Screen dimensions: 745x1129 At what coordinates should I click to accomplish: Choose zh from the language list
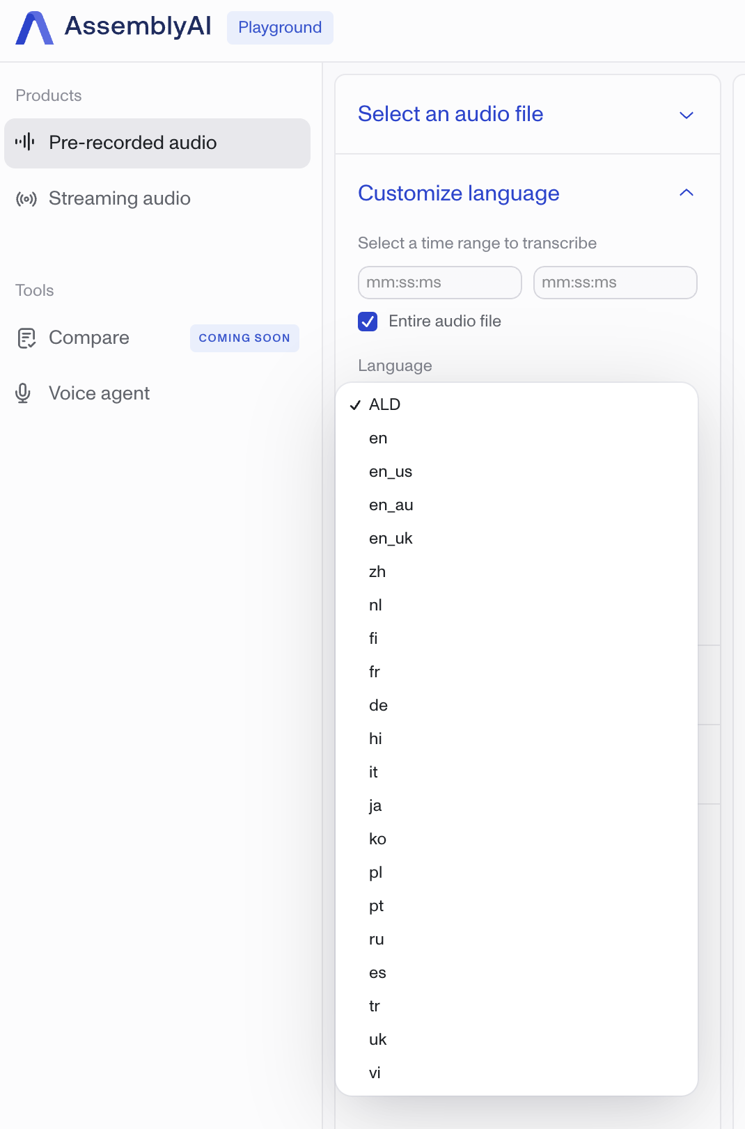[x=377, y=571]
